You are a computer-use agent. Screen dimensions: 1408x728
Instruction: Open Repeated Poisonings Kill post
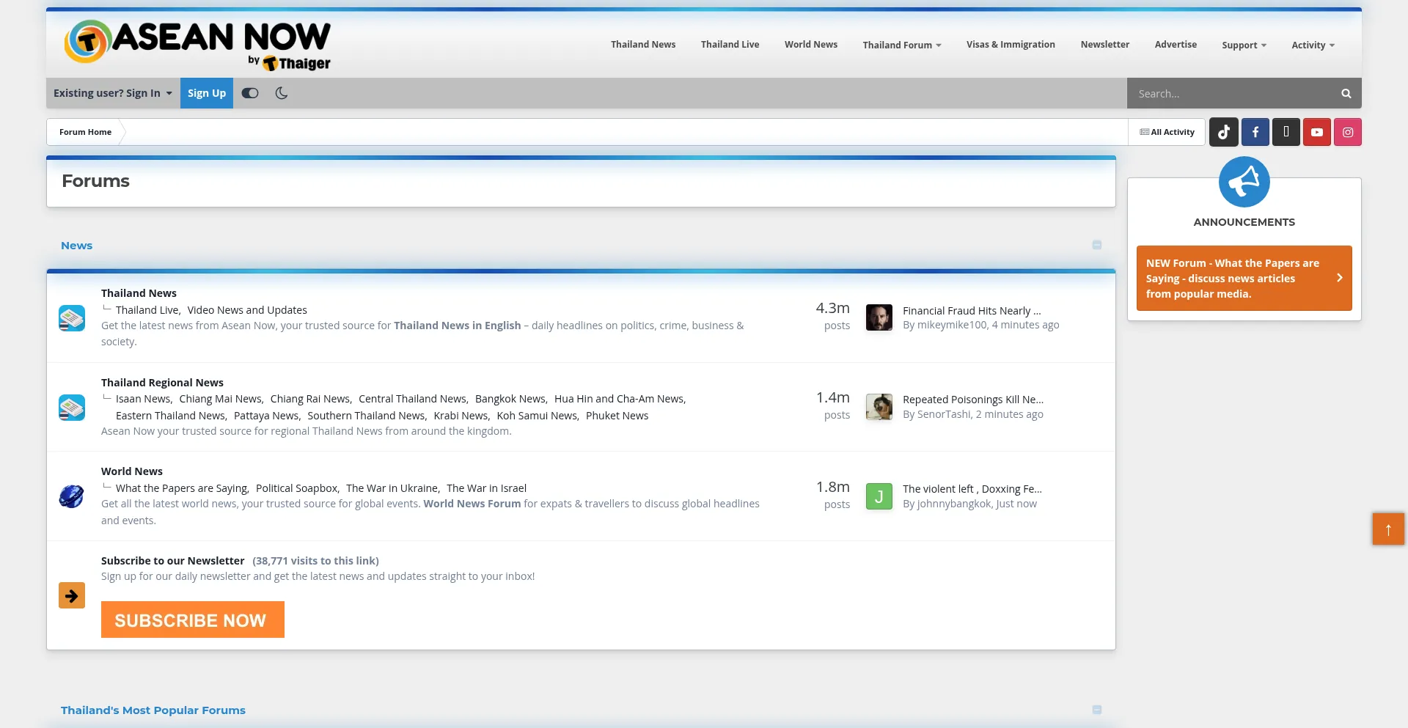coord(973,400)
